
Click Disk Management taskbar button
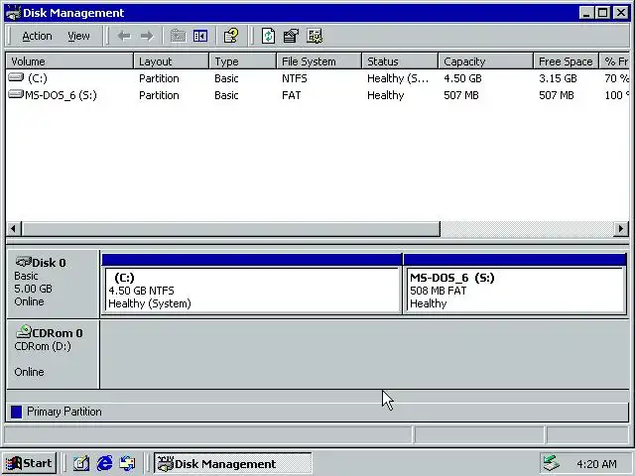point(233,463)
